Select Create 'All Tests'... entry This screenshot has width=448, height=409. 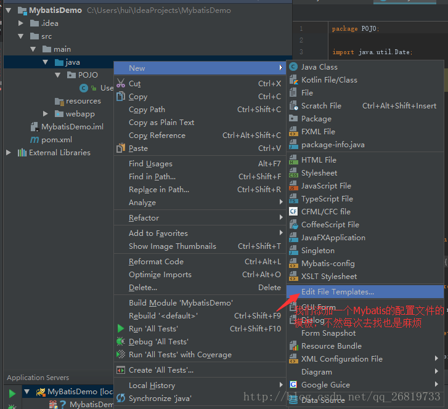200,370
